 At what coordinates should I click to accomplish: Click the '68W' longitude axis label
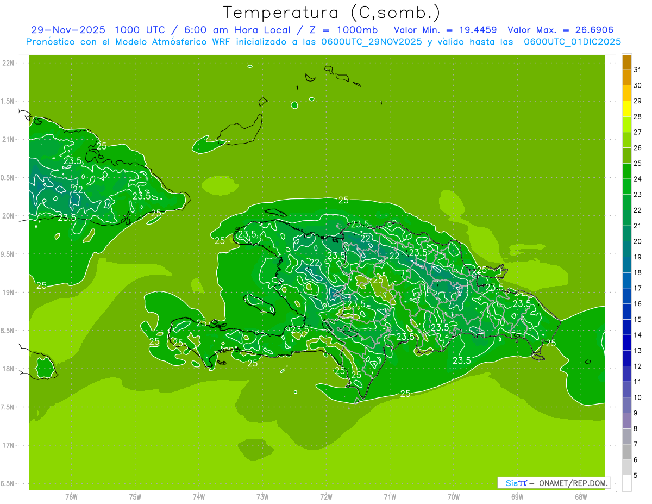581,497
